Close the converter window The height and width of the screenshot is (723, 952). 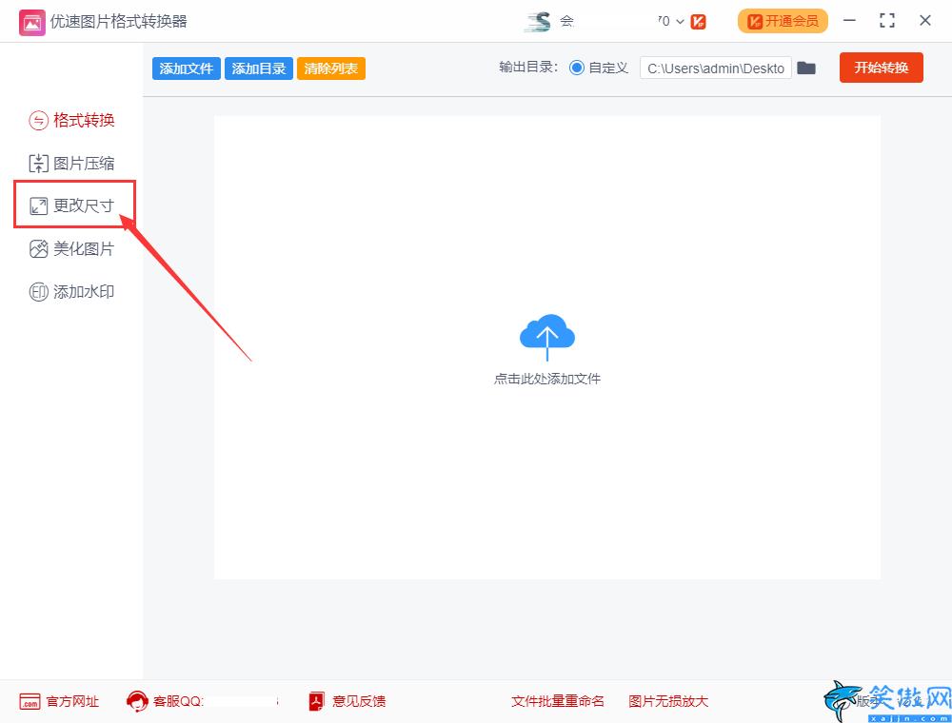point(924,21)
